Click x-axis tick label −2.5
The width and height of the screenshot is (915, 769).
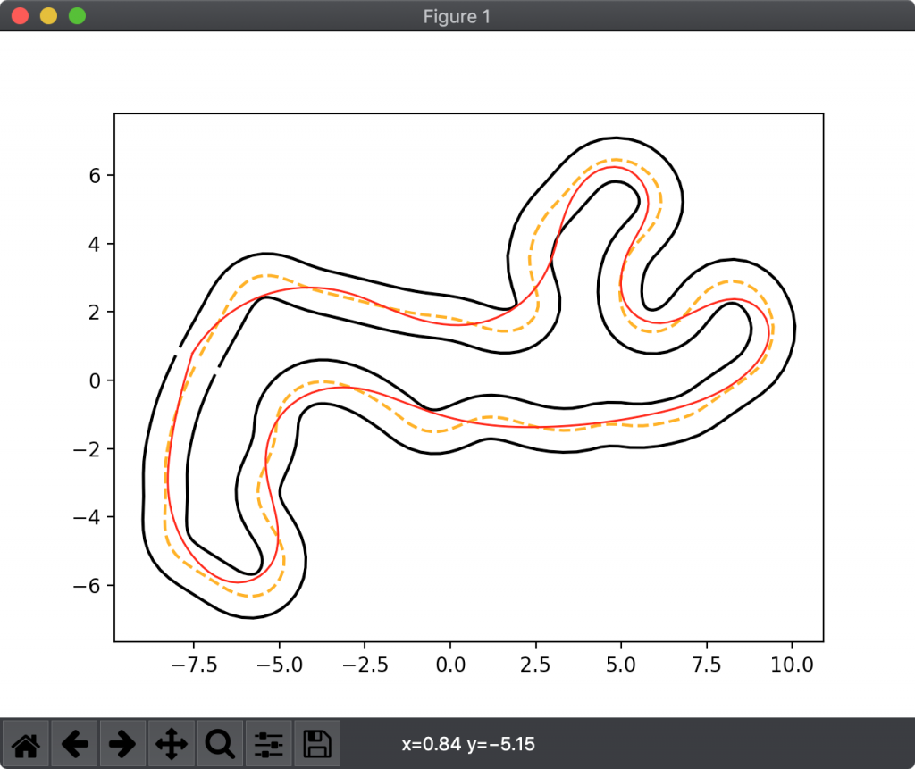tap(365, 665)
